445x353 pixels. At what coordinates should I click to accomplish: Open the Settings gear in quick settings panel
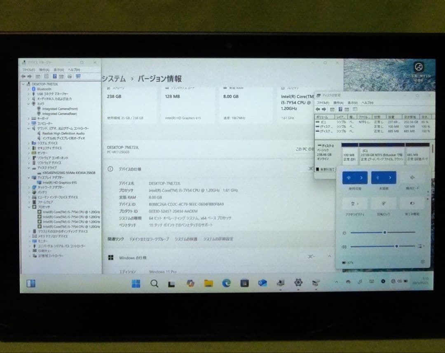tap(422, 262)
